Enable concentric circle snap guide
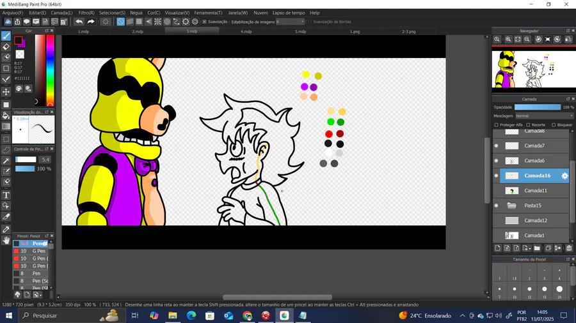This screenshot has height=323, width=576. coord(167,22)
